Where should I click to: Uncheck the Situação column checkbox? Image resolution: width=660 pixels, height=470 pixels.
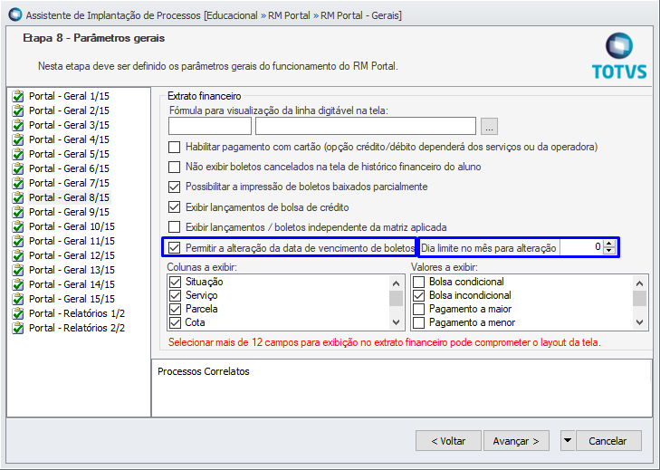pos(175,283)
